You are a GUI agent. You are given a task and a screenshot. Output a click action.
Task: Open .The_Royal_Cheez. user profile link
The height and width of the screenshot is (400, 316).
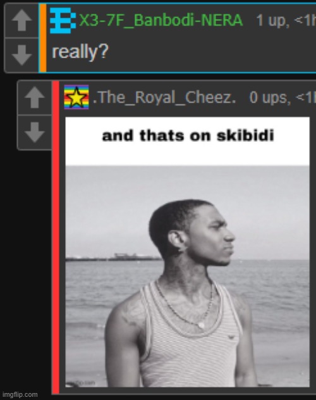coord(164,97)
